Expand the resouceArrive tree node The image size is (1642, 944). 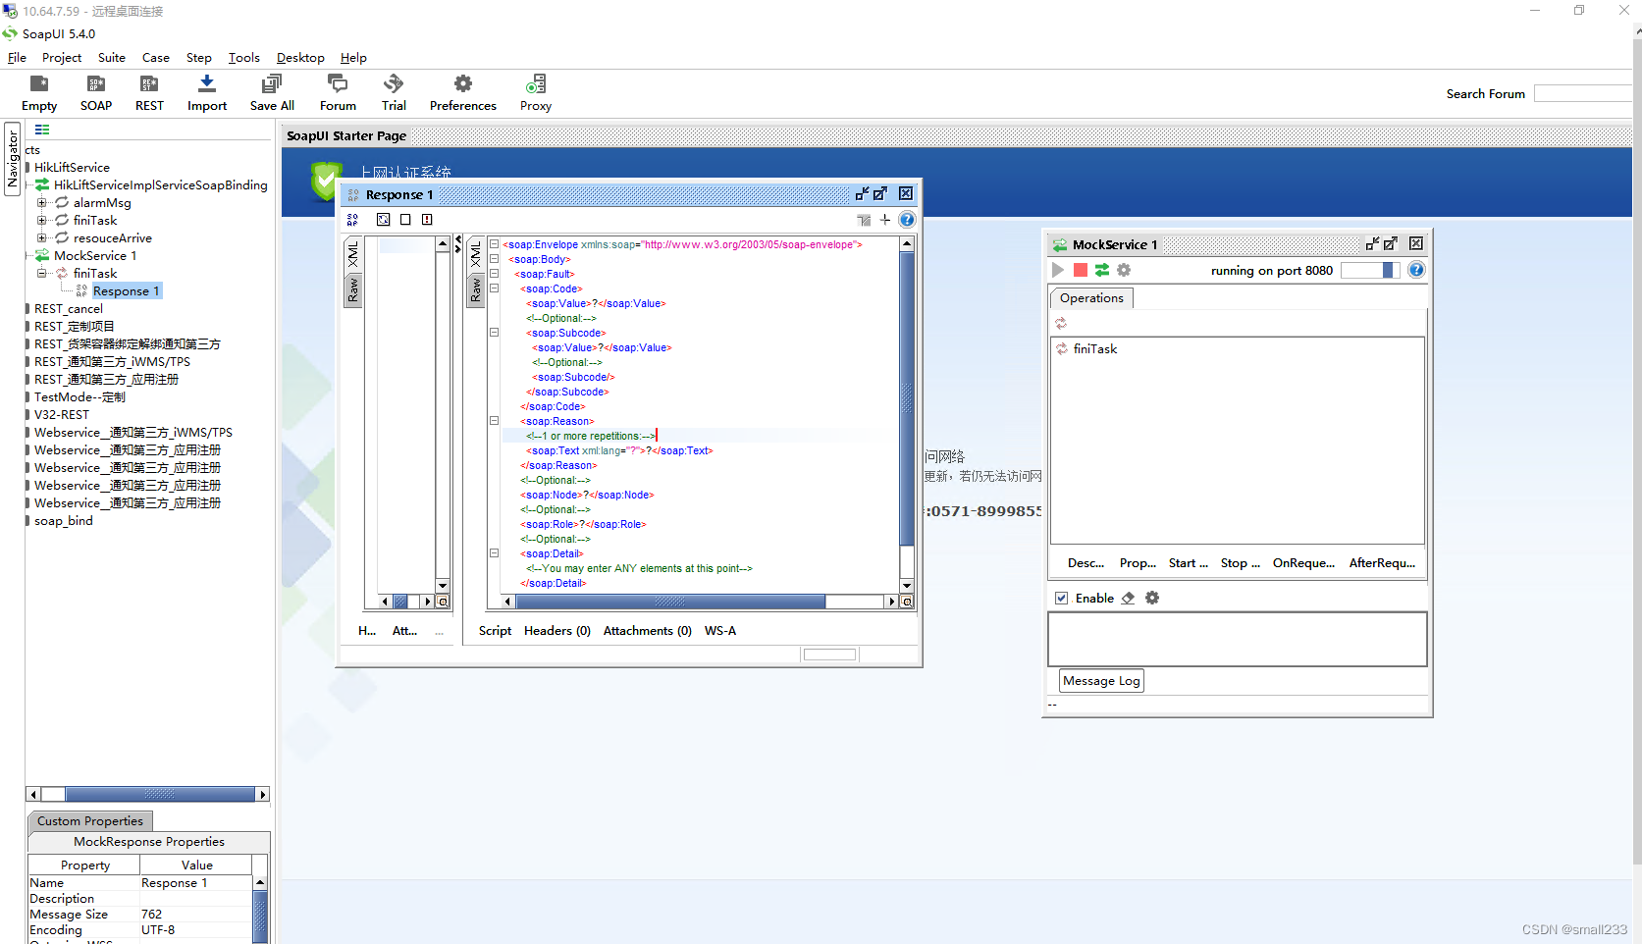tap(42, 238)
